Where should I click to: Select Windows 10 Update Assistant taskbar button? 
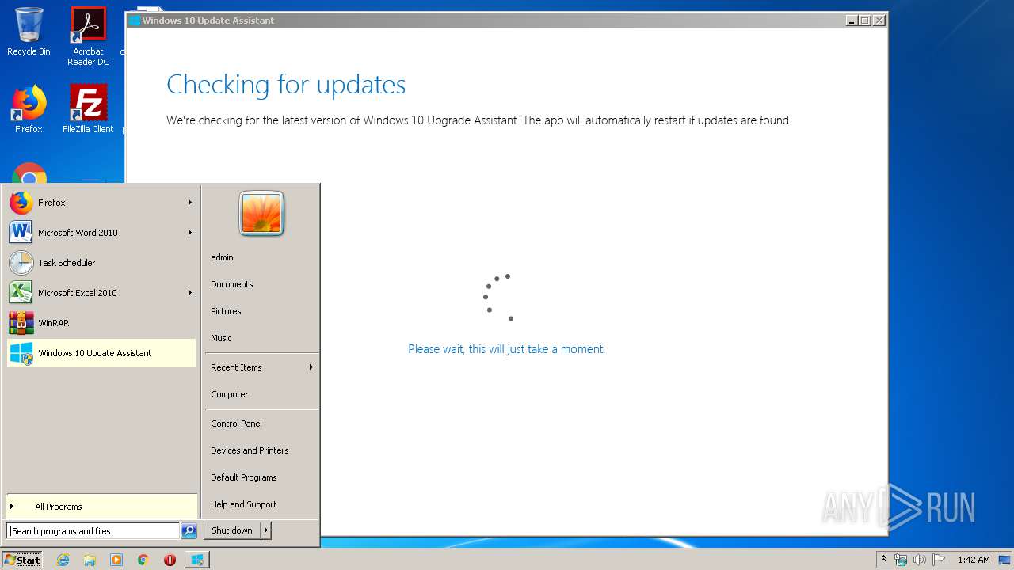pos(196,560)
